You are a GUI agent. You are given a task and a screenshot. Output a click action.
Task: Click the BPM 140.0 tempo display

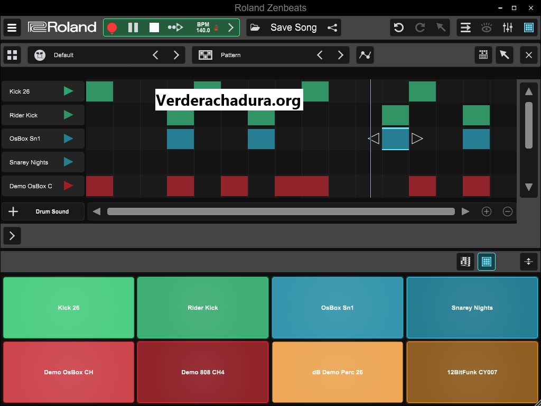pyautogui.click(x=203, y=27)
